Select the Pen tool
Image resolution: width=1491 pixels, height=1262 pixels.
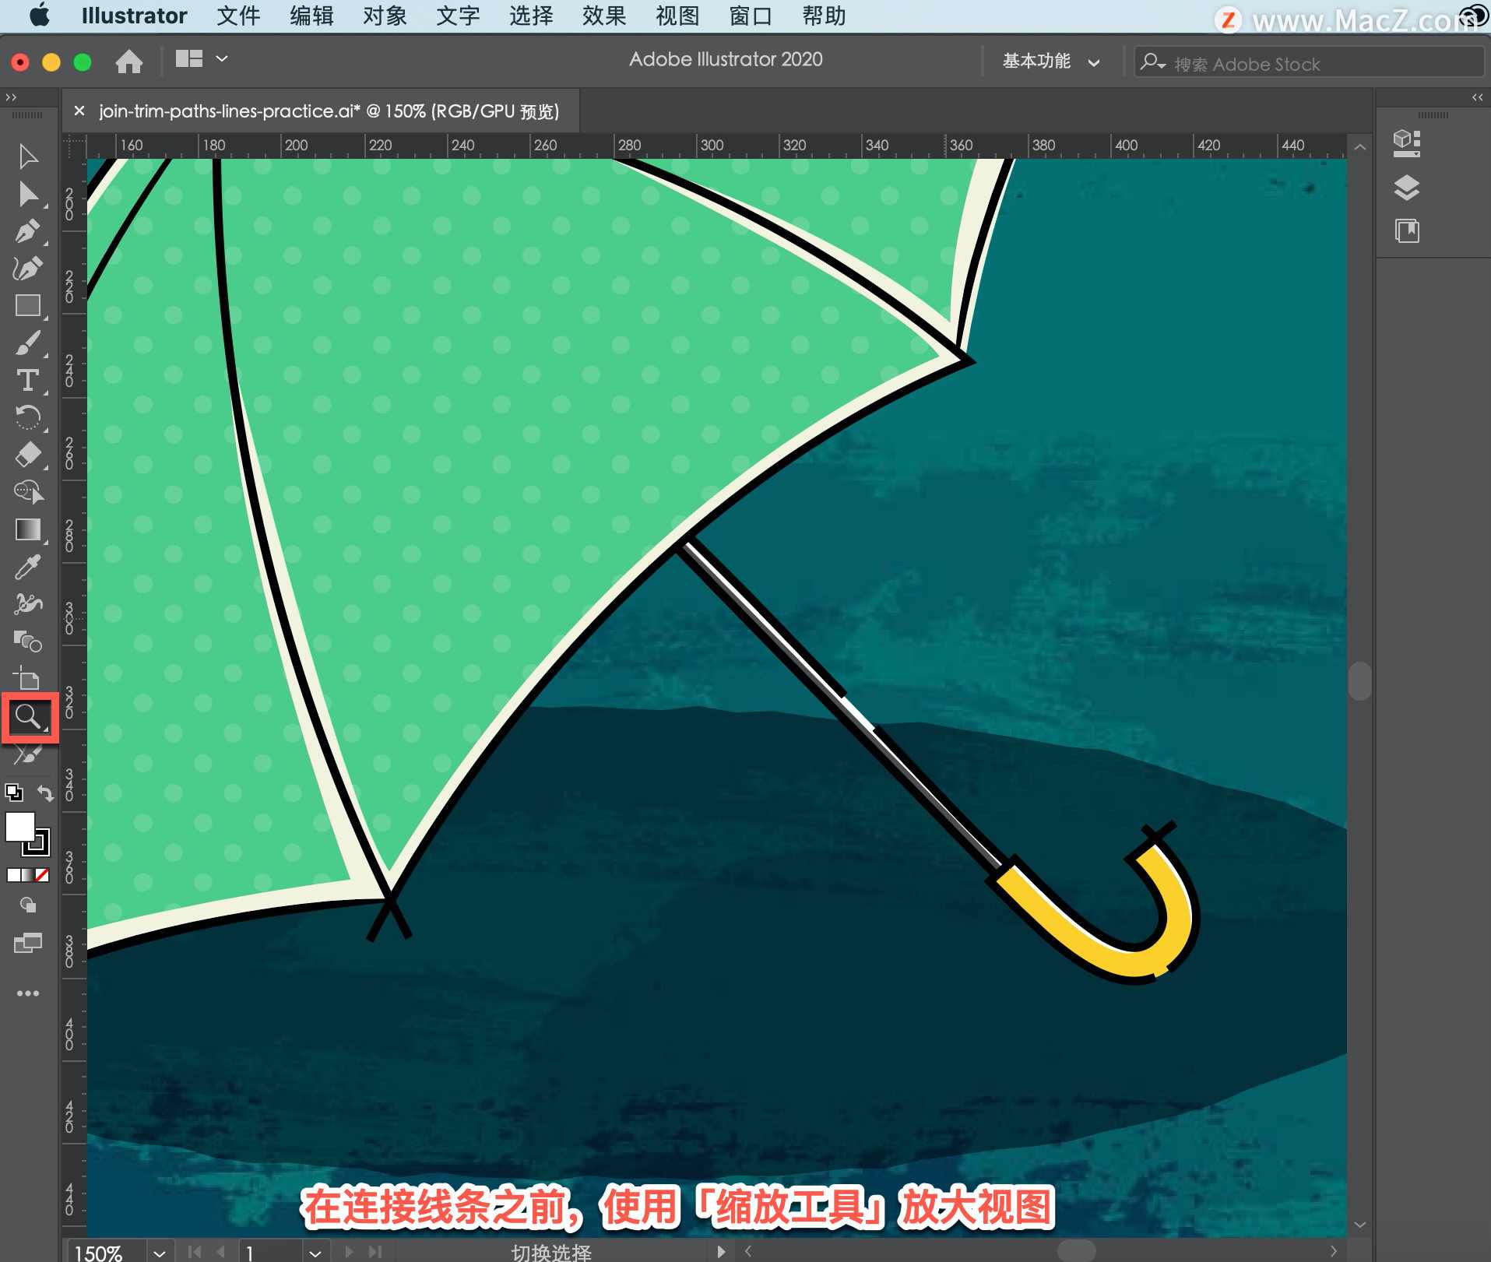click(27, 231)
